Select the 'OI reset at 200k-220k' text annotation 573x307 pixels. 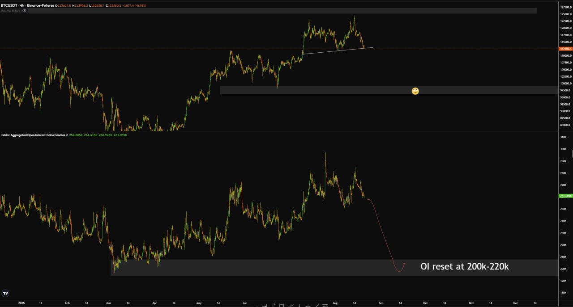coord(464,267)
